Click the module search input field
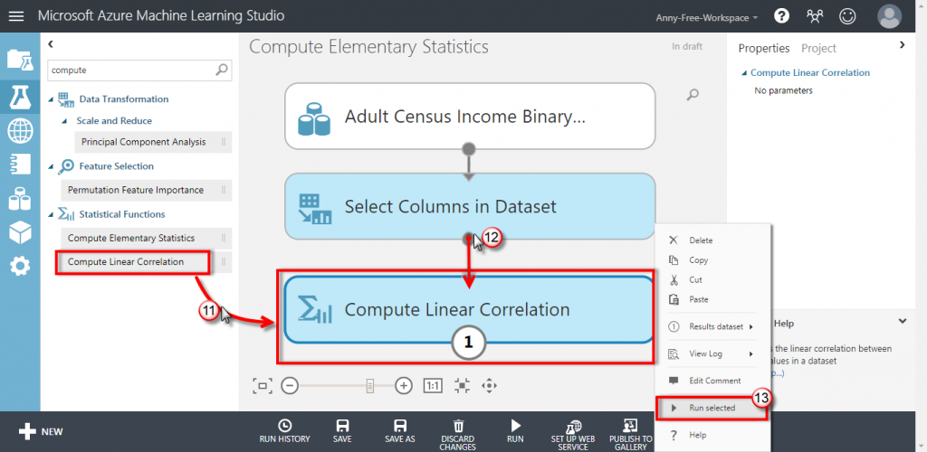The image size is (927, 452). [x=132, y=71]
